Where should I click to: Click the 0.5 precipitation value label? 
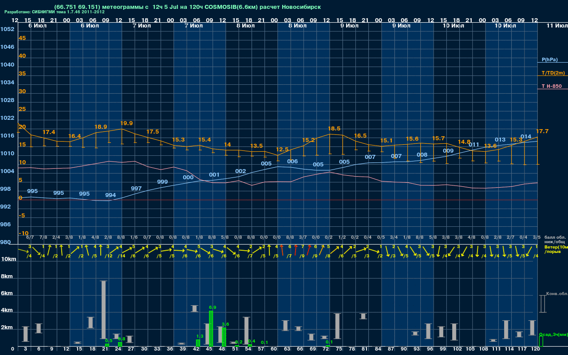(109, 340)
